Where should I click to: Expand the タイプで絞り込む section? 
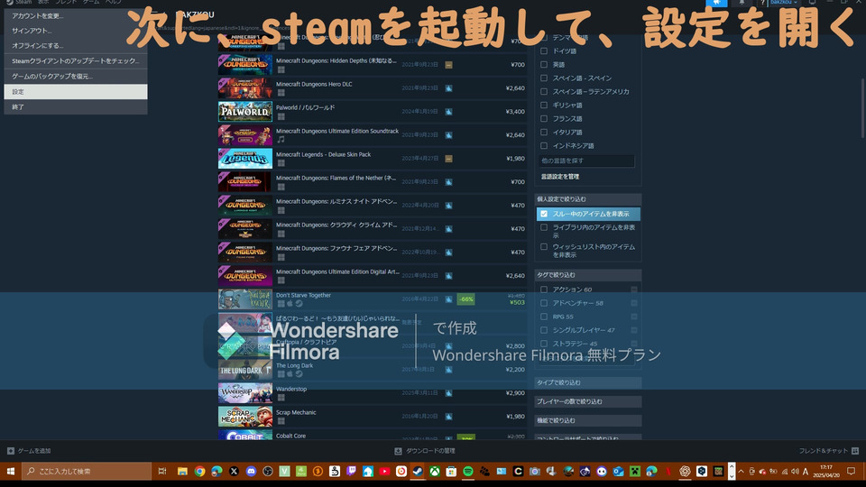coord(588,382)
